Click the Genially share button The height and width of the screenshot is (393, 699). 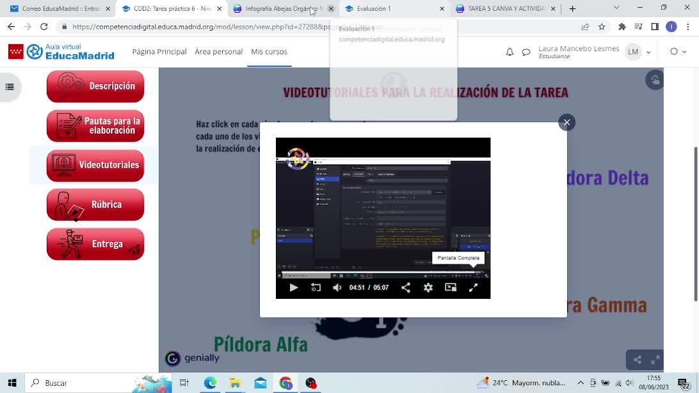coord(638,360)
